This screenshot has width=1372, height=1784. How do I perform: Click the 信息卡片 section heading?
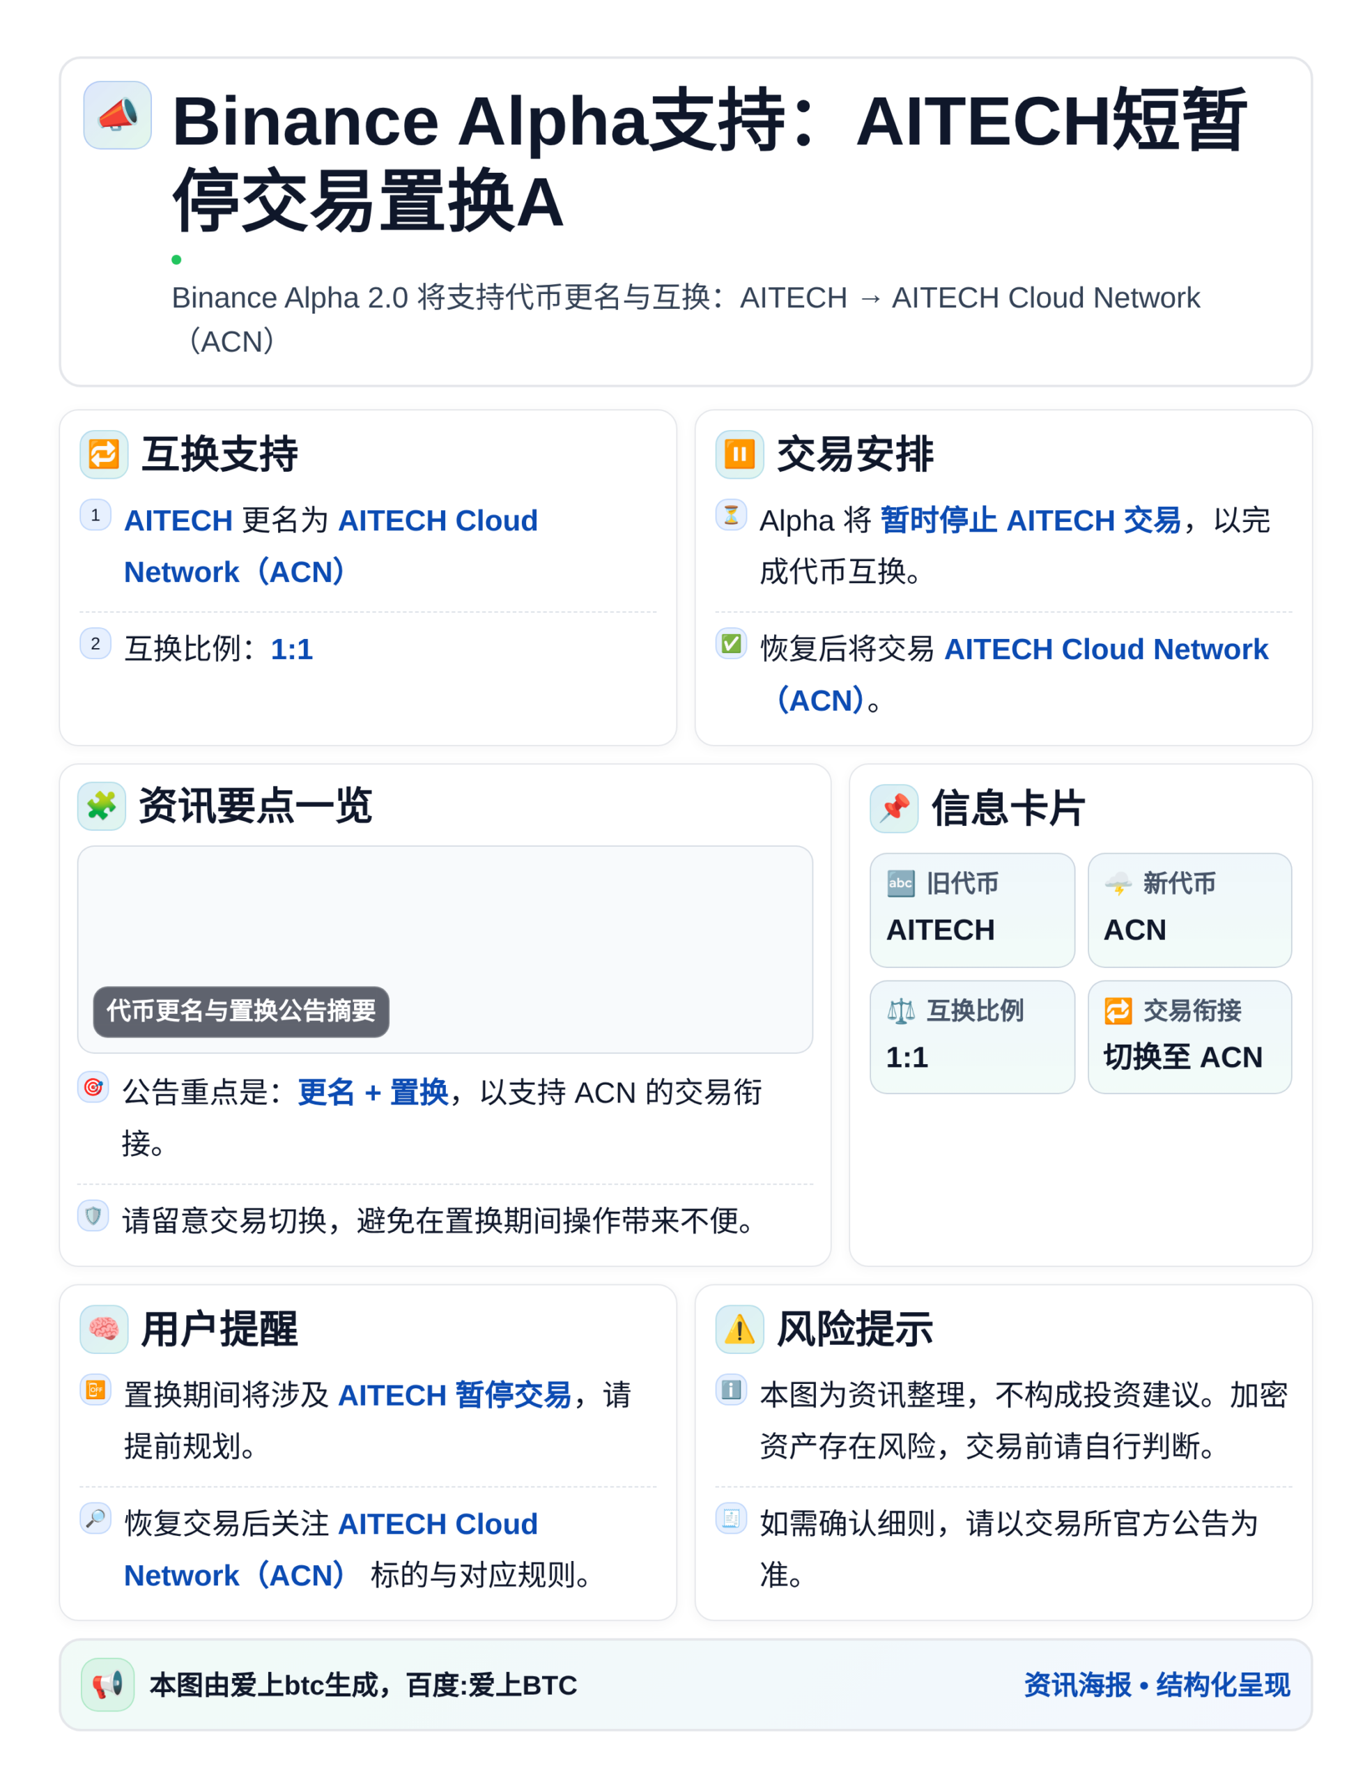tap(1008, 808)
